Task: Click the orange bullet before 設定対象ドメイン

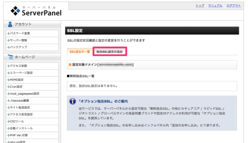Action: pos(70,65)
